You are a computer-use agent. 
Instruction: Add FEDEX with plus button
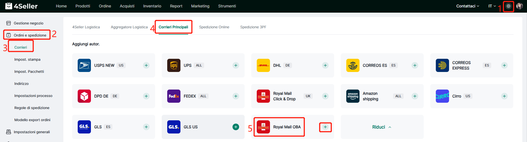(236, 96)
